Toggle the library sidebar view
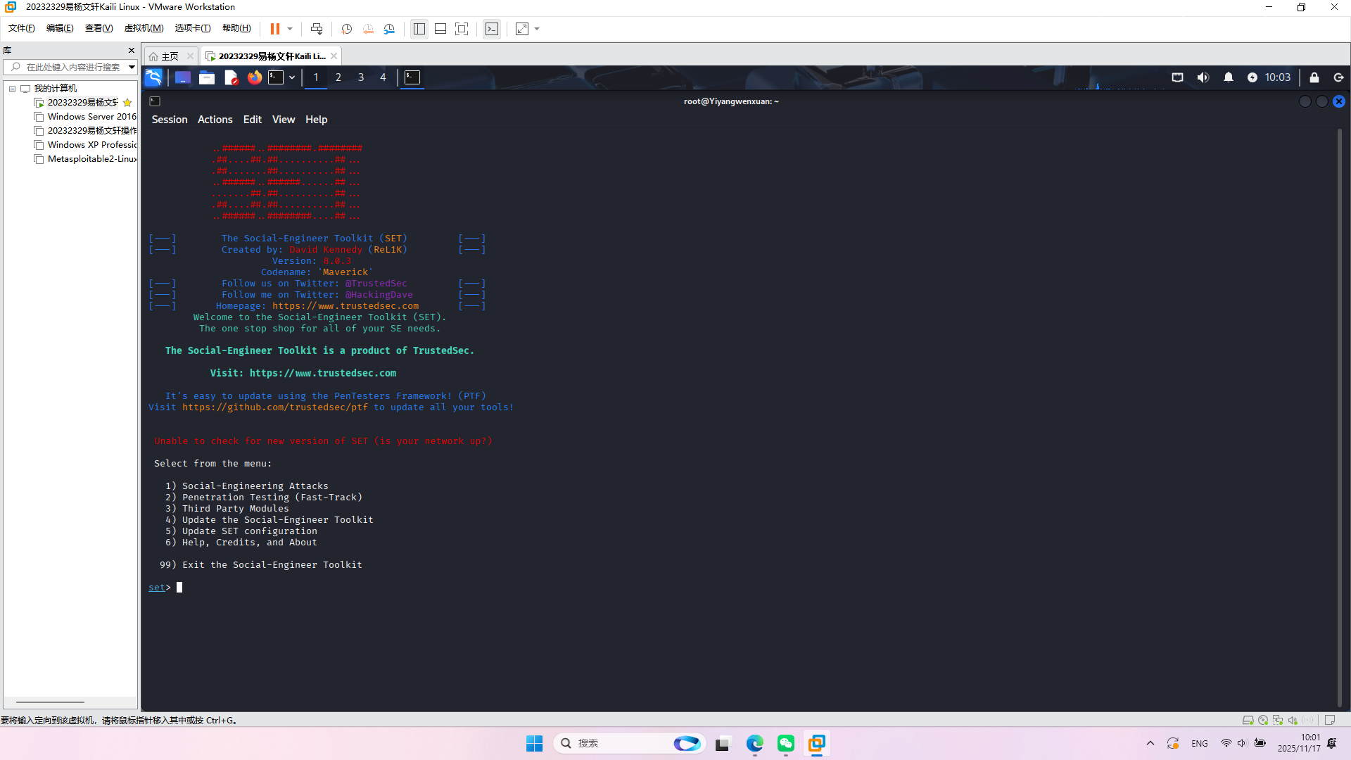Image resolution: width=1351 pixels, height=760 pixels. 419,29
